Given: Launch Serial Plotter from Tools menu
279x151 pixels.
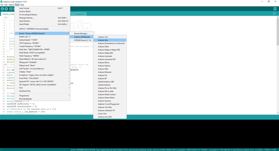Looking at the screenshot, I should tap(42, 24).
